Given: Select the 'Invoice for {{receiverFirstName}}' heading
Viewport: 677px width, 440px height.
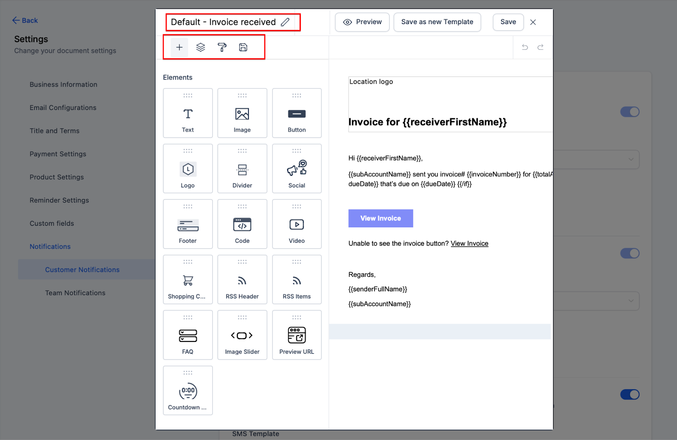Looking at the screenshot, I should tap(427, 122).
